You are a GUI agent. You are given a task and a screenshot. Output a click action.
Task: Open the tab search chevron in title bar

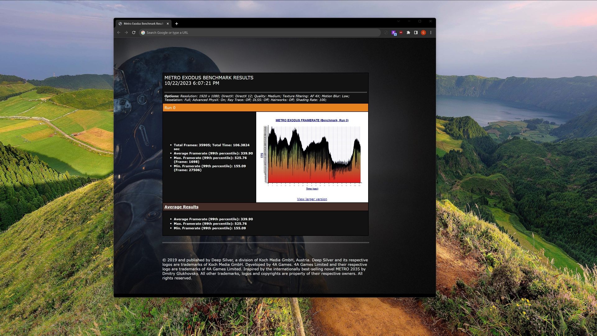point(398,21)
